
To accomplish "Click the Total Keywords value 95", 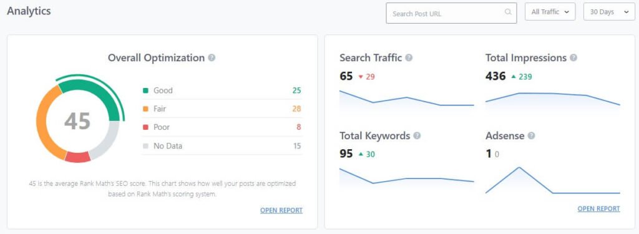I will click(x=346, y=154).
